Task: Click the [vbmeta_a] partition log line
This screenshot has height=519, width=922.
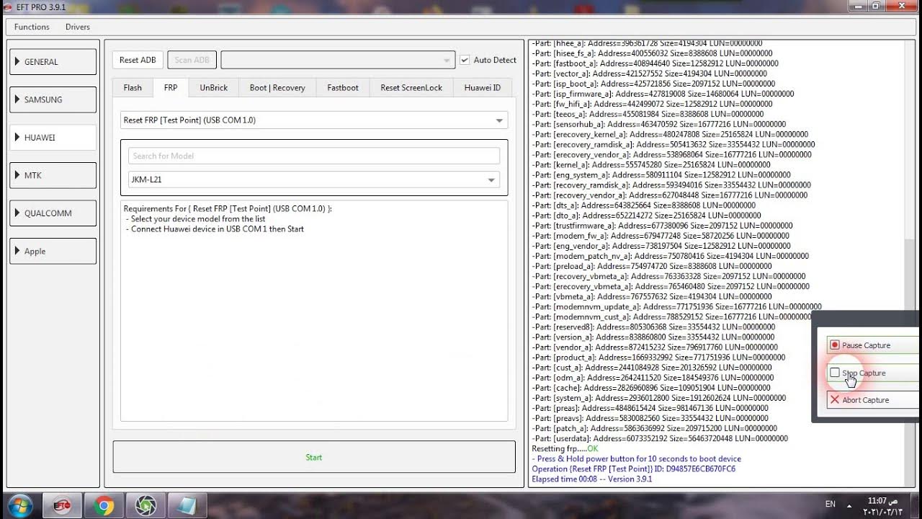Action: click(x=652, y=296)
